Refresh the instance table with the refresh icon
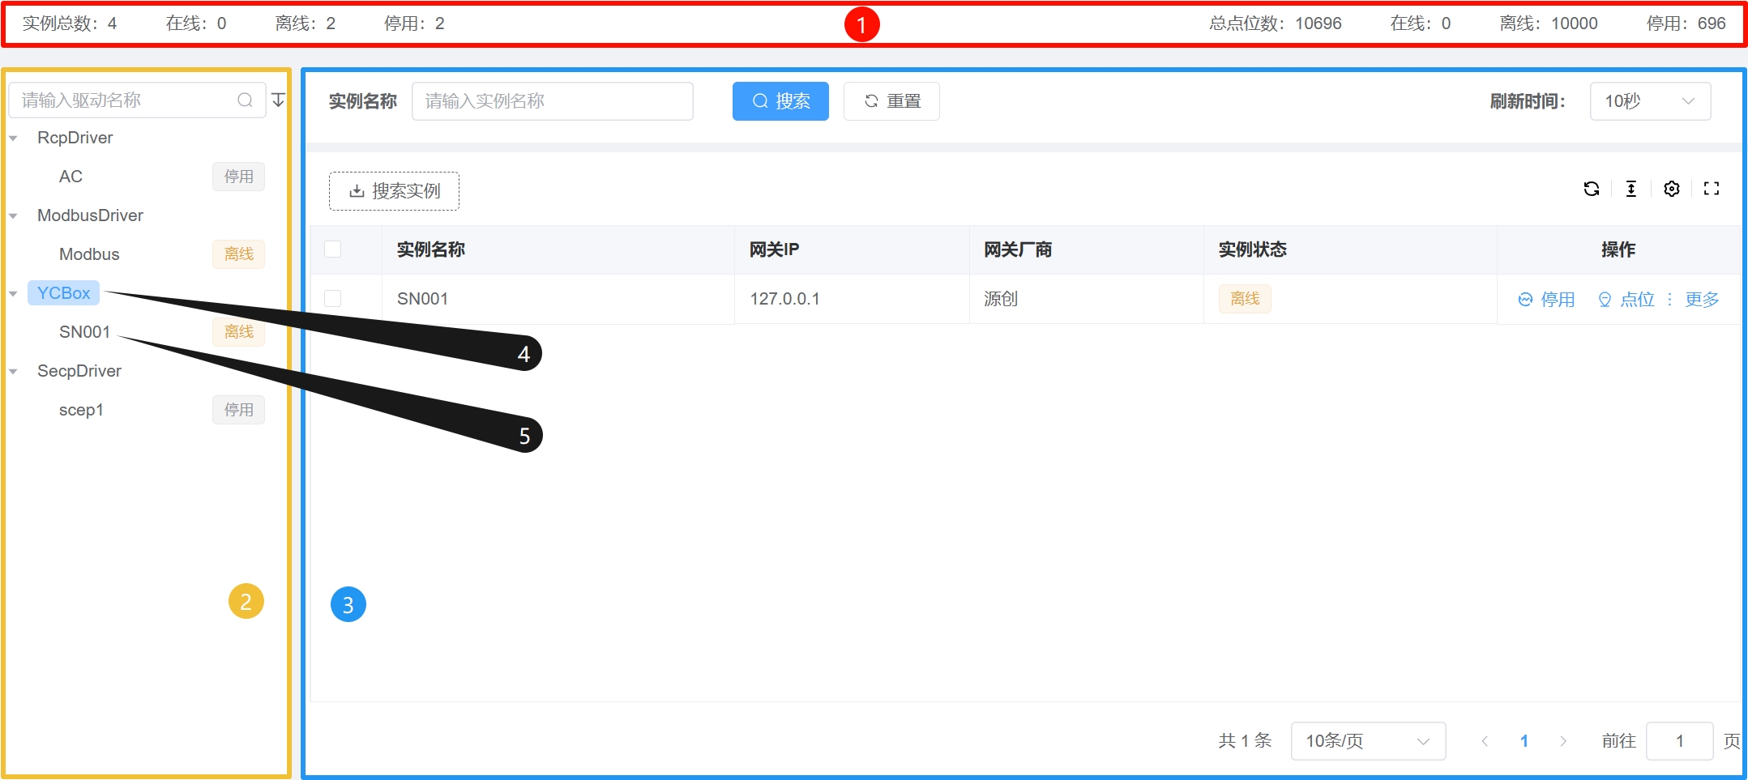 click(x=1592, y=189)
